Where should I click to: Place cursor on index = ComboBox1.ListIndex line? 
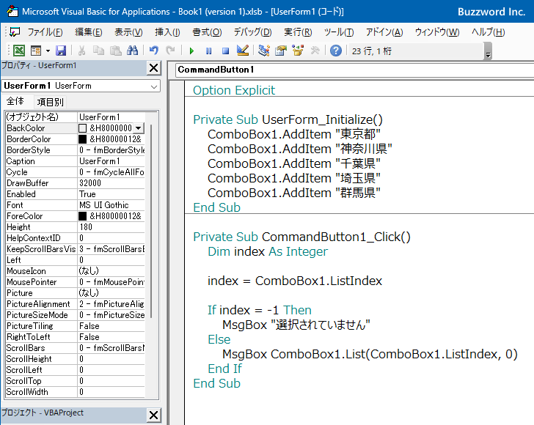tap(295, 281)
